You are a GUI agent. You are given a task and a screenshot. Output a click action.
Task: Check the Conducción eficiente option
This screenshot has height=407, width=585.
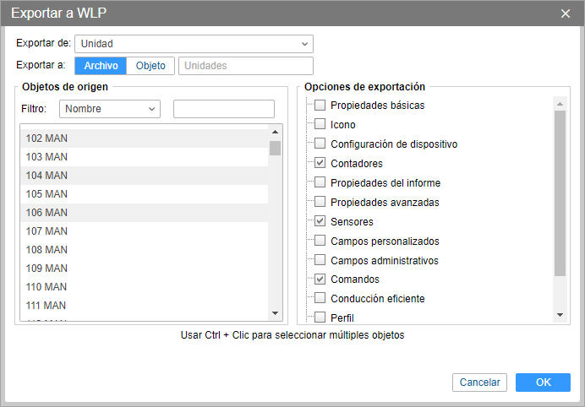(x=320, y=298)
